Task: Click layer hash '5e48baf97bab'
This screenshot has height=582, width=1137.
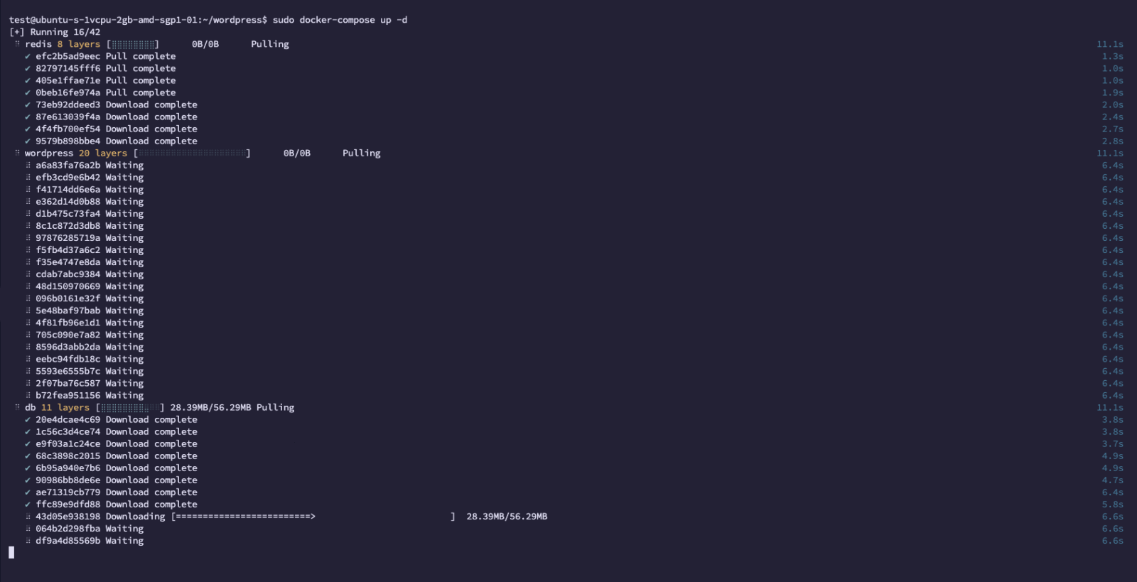Action: click(68, 311)
